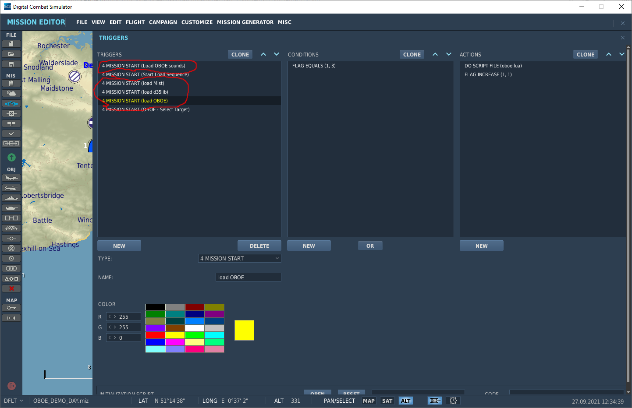
Task: Click the round red icon at sidebar bottom
Action: pos(12,386)
